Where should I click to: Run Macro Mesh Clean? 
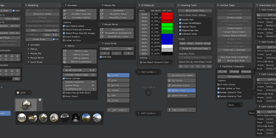click(195, 11)
